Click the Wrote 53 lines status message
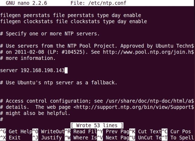Viewport: 195px width, 141px height. click(97, 125)
